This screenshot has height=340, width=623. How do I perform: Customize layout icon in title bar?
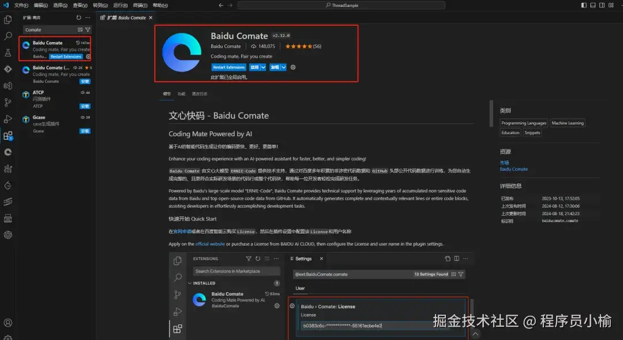click(611, 5)
